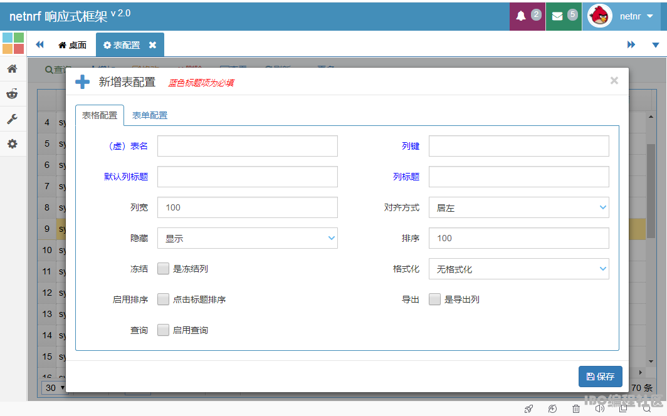Screen dimensions: 667x416
Task: Click the rocket icon in bottom bar
Action: (528, 408)
